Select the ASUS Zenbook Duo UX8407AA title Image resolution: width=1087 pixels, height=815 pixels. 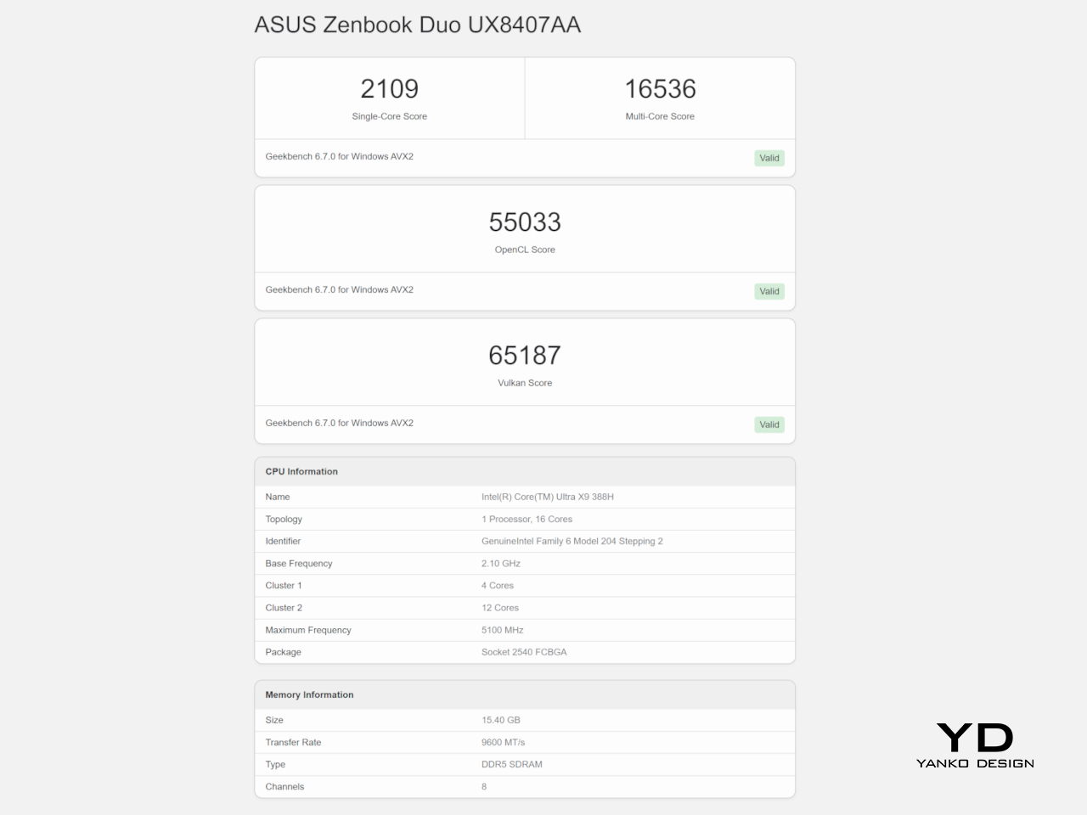pyautogui.click(x=417, y=25)
